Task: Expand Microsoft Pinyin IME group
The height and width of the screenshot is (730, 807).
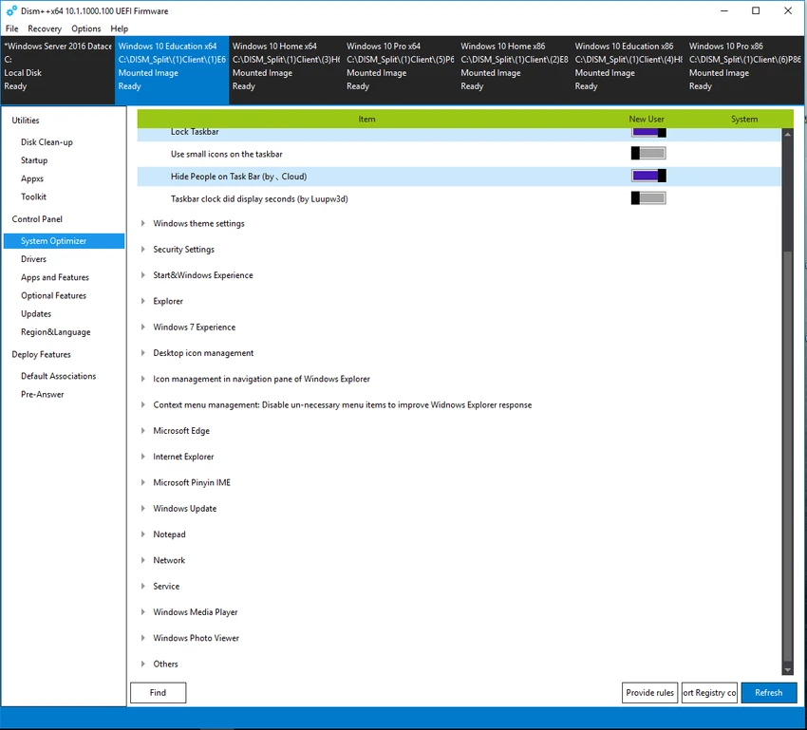Action: (143, 482)
